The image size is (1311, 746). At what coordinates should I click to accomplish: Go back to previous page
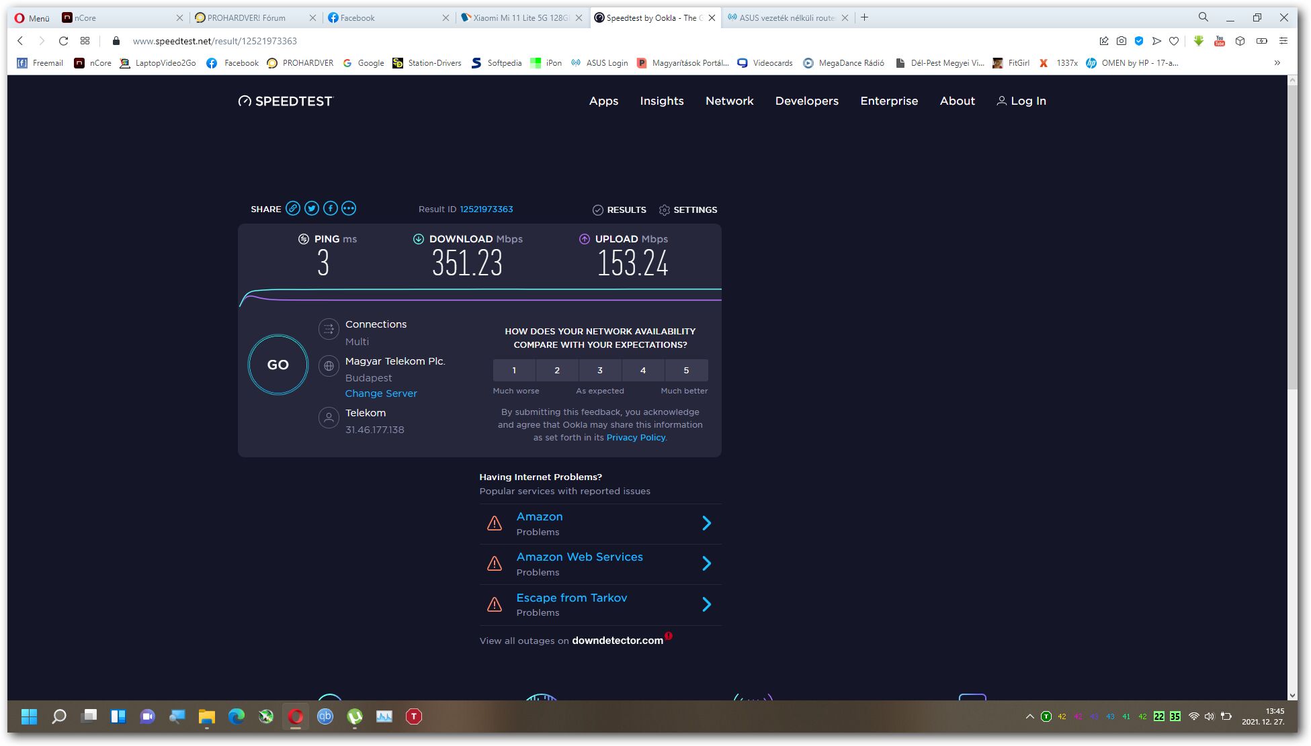coord(20,41)
